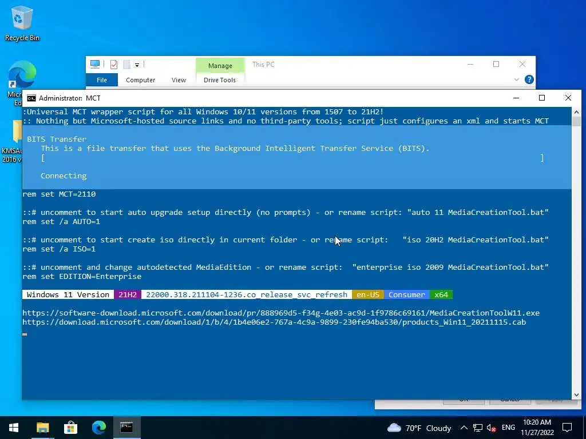Click the command prompt taskbar button
The width and height of the screenshot is (586, 439).
[x=126, y=428]
